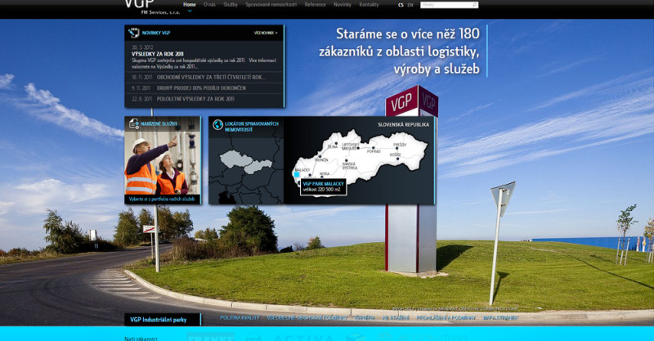This screenshot has width=654, height=341.
Task: Expand the chevron below Home
Action: click(190, 11)
